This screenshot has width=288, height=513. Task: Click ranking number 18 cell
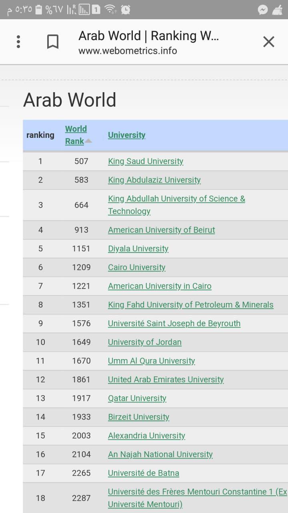40,498
